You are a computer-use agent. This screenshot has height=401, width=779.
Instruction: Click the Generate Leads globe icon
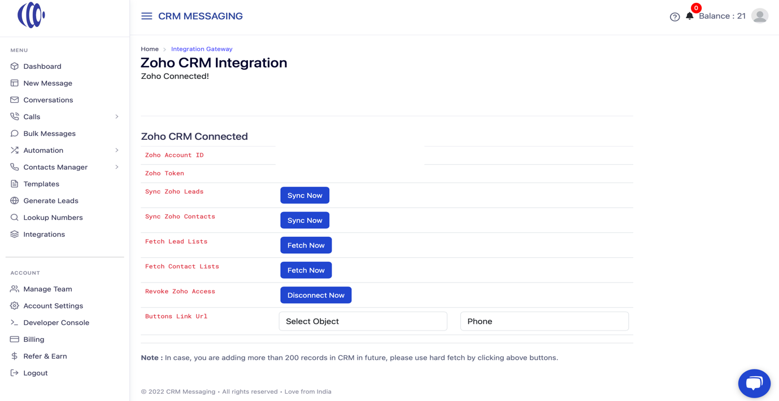pos(15,201)
